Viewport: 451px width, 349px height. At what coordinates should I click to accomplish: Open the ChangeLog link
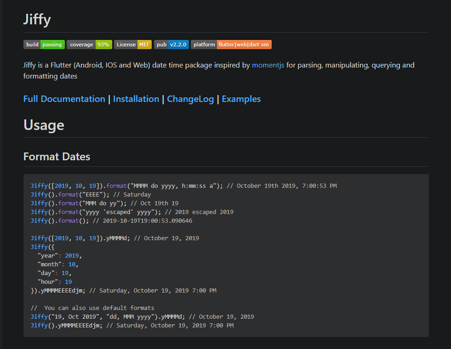pyautogui.click(x=190, y=99)
